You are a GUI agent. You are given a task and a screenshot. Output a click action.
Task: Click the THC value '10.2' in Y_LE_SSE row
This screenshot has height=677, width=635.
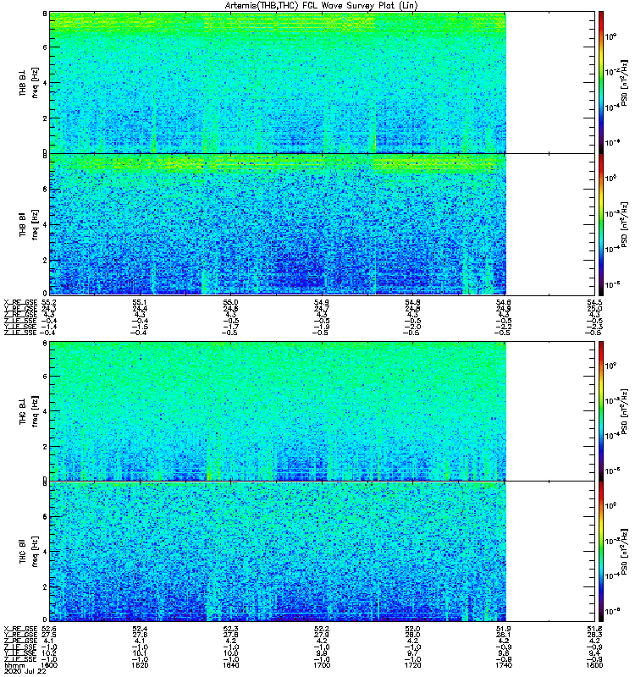pyautogui.click(x=48, y=653)
